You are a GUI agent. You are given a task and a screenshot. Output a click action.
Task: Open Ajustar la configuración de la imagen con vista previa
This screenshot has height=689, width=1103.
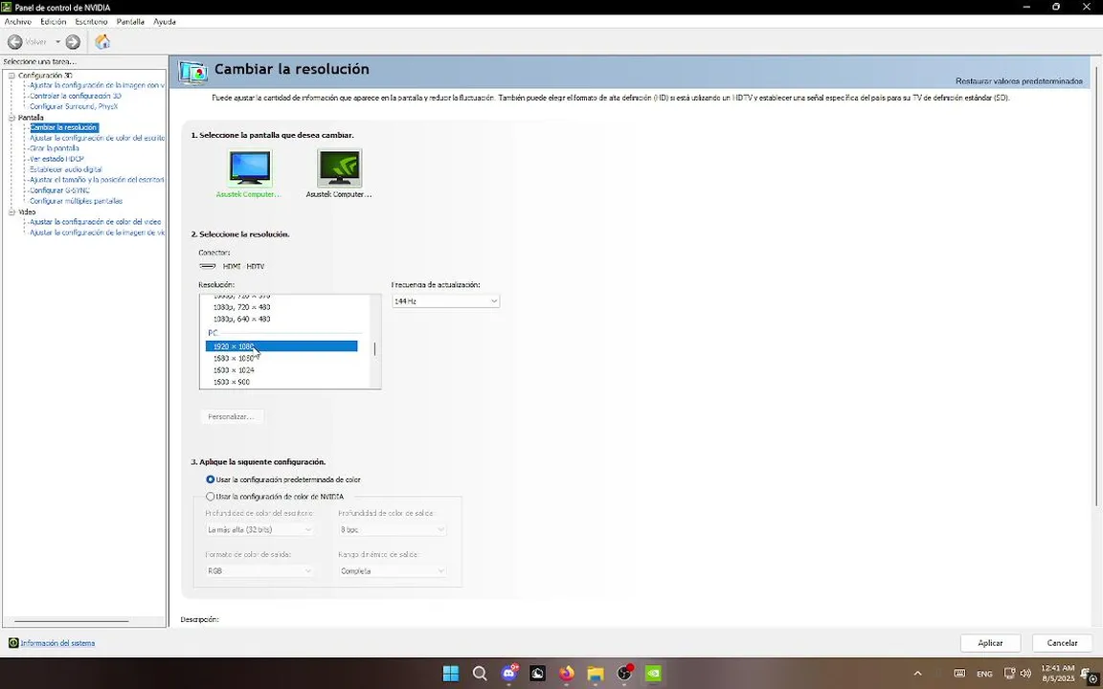[97, 85]
